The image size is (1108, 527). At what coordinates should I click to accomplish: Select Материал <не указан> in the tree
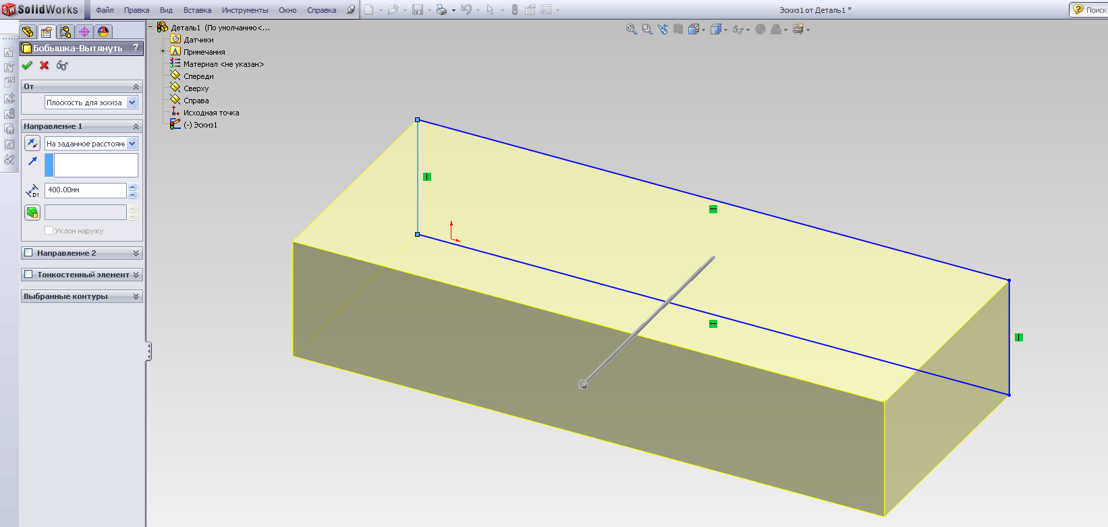click(x=223, y=64)
